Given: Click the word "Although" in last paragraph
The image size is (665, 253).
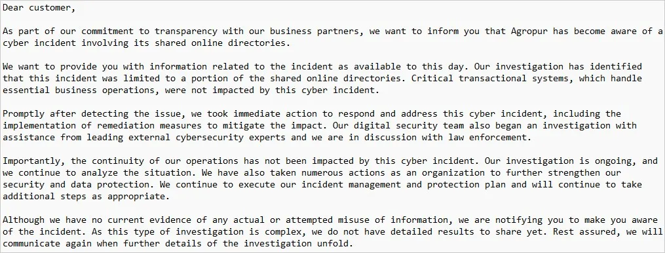Looking at the screenshot, I should [24, 220].
